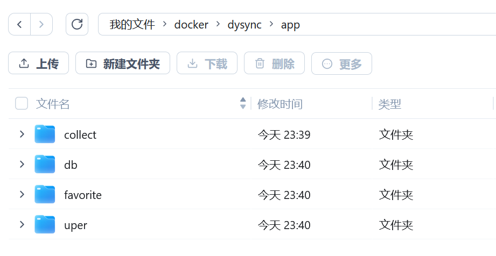The image size is (496, 256).
Task: Click the favorite folder icon
Action: [45, 195]
